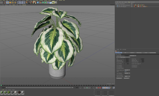Select the Live Selection tool
Screen dimensions: 159x96
pyautogui.click(x=5, y=3)
